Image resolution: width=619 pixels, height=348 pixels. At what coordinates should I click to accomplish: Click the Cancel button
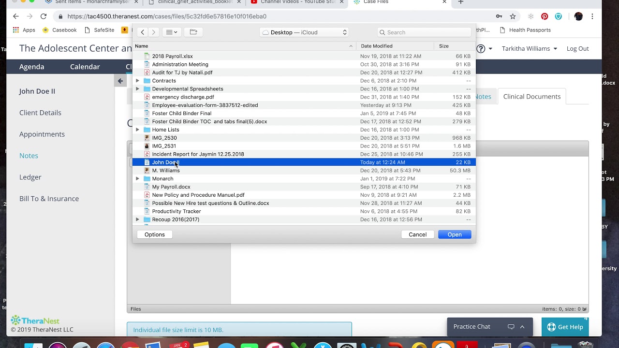point(418,234)
